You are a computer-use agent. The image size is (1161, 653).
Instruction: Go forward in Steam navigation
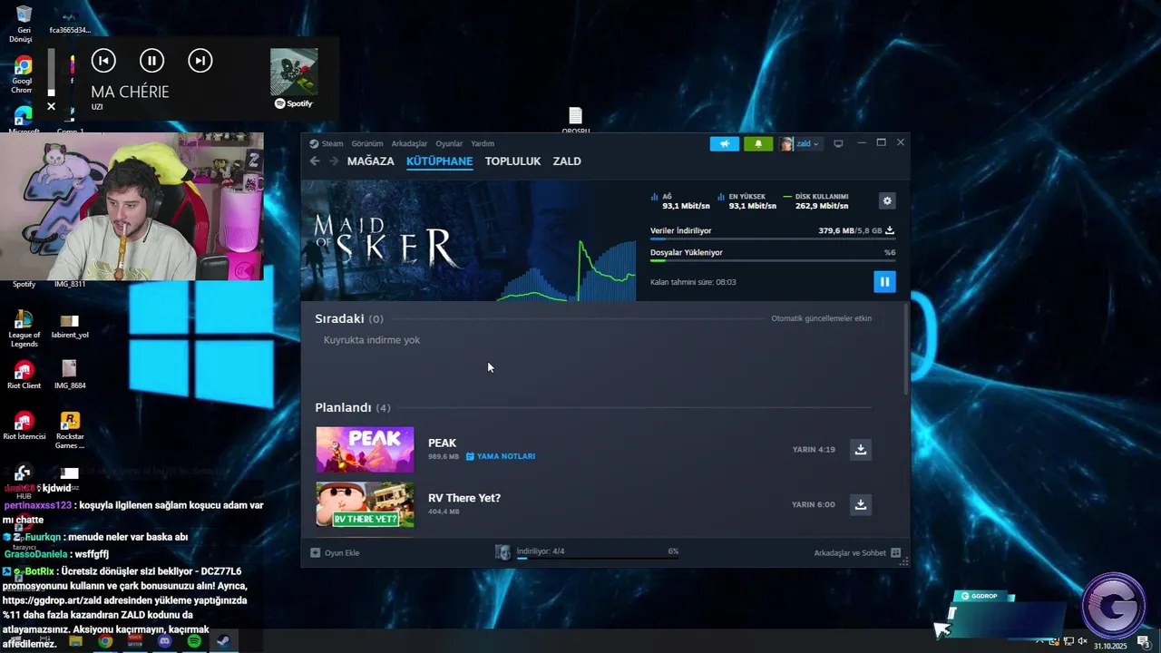pos(334,161)
